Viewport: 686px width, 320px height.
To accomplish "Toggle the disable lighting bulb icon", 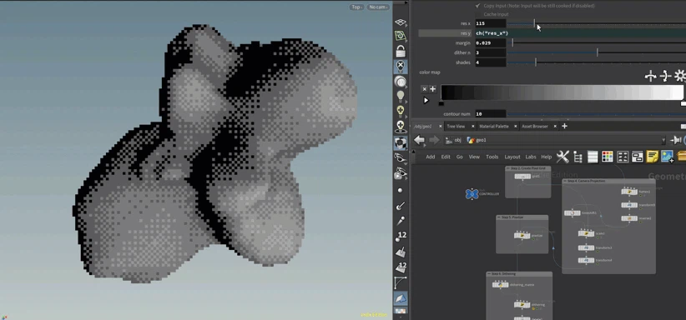I will [401, 67].
